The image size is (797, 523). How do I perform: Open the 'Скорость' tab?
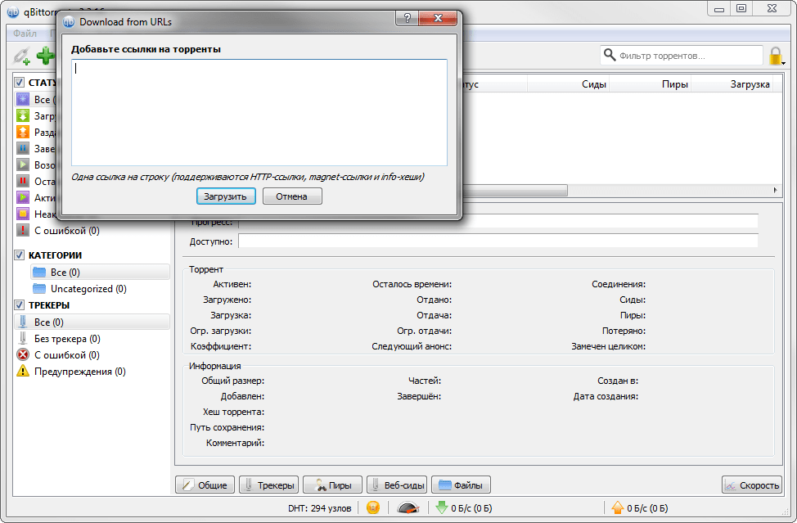[x=752, y=485]
